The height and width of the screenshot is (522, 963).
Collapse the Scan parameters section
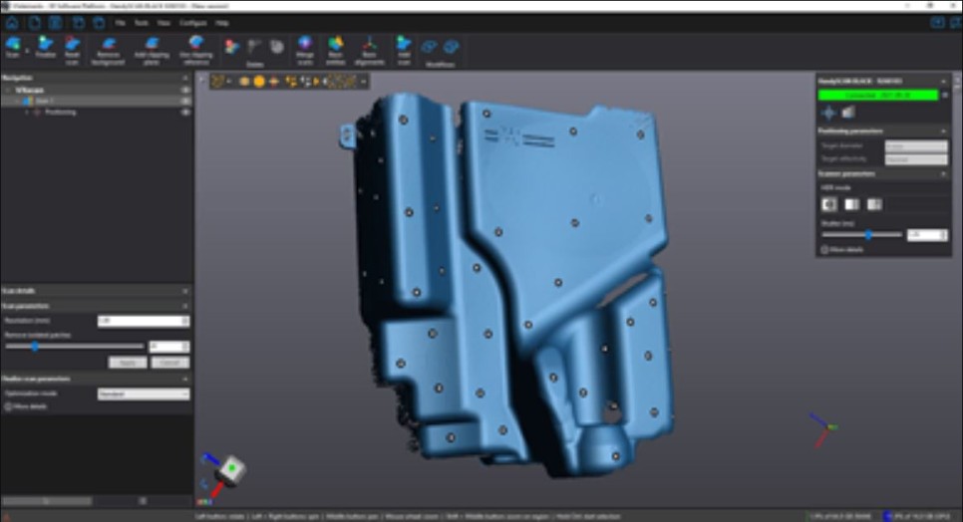click(185, 306)
